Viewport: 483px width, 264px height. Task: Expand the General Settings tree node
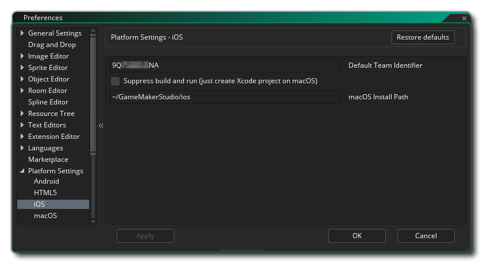tap(22, 33)
